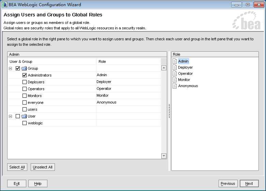Click the split pane collapse arrows
The width and height of the screenshot is (266, 191).
point(169,111)
